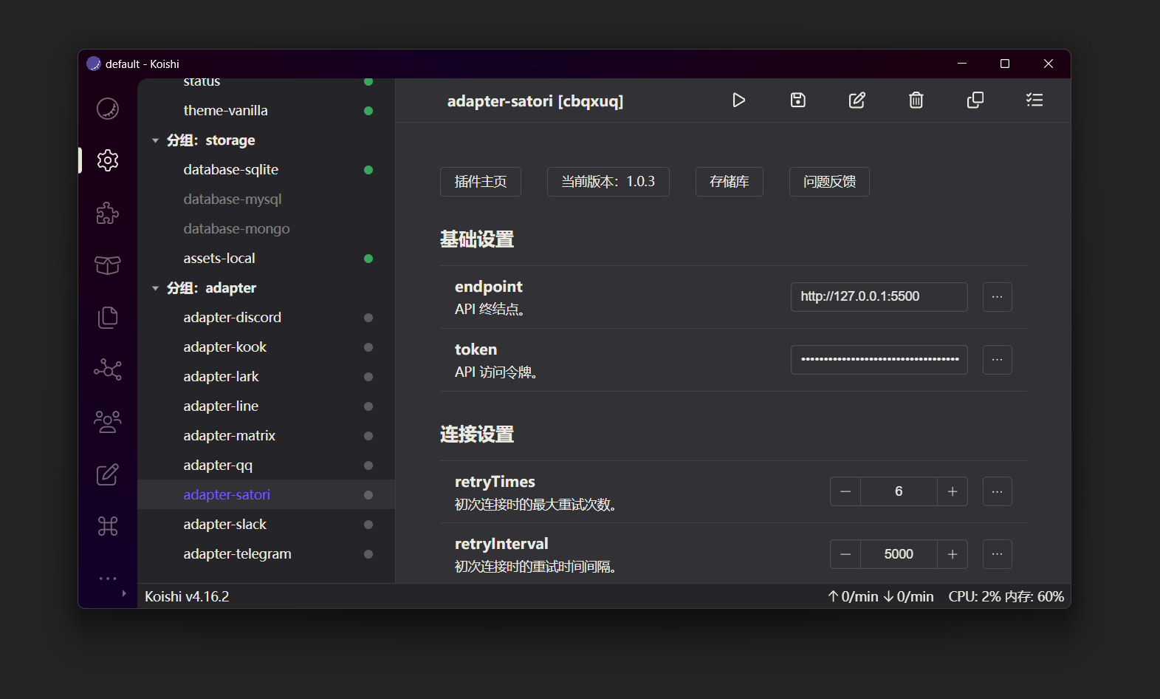Open plugin settings gear icon
Viewport: 1160px width, 699px height.
point(108,160)
